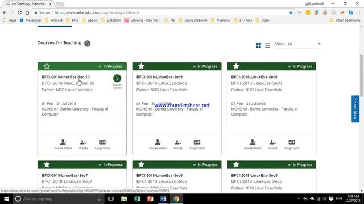
Task: Go to browser home page
Action: 27,12
